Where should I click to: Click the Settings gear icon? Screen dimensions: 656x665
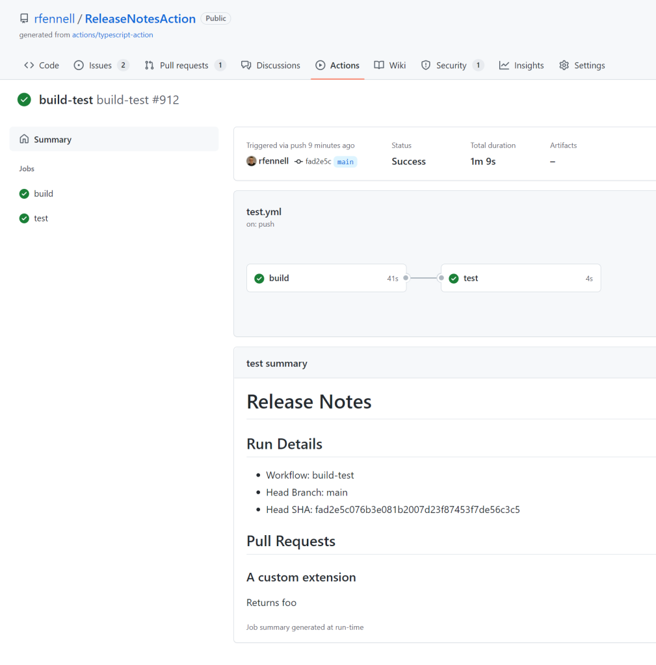tap(564, 66)
